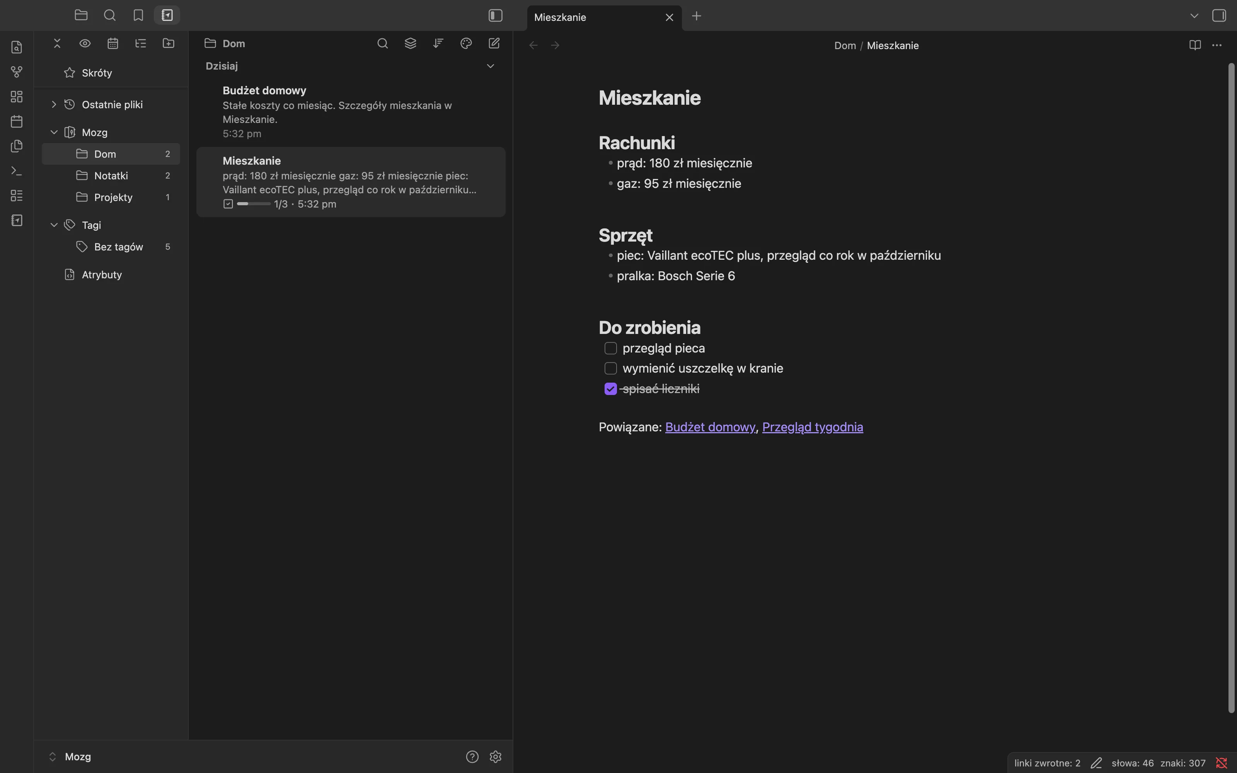This screenshot has height=773, width=1237.
Task: Select the Mieszkanie note card in list
Action: (x=351, y=182)
